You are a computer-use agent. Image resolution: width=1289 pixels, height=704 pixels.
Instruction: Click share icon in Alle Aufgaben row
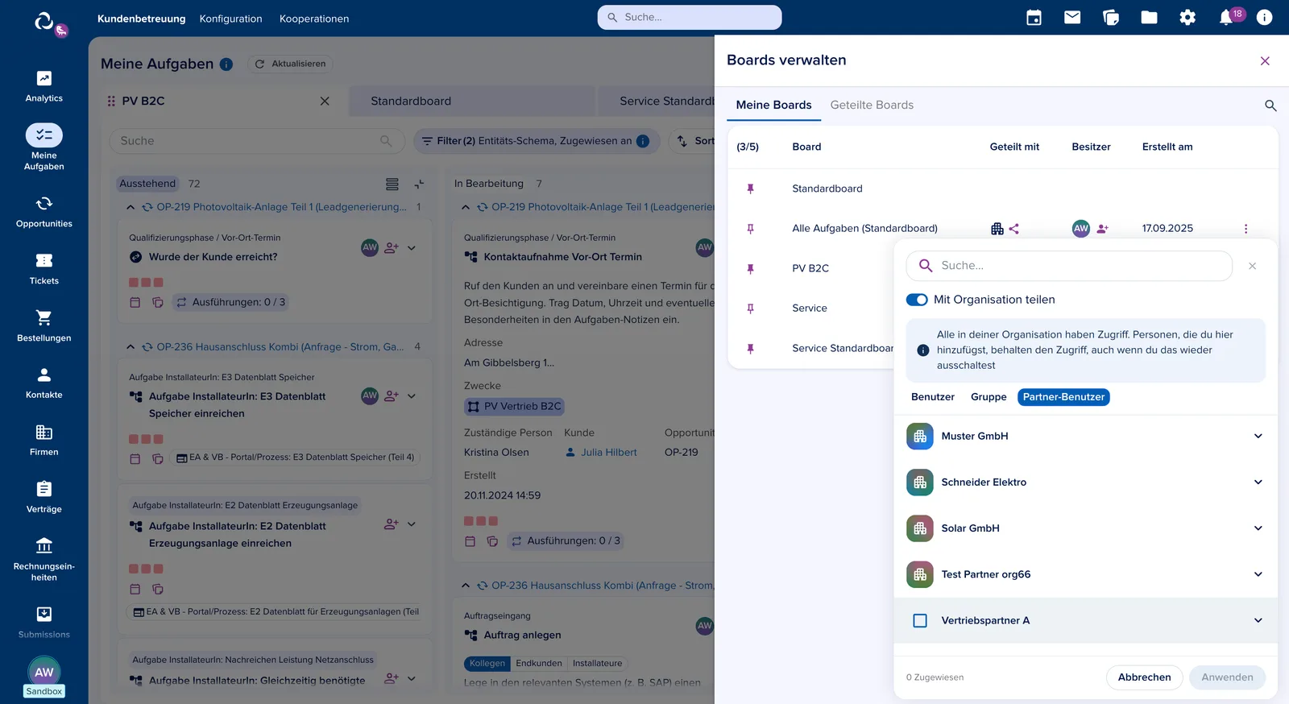[1013, 229]
